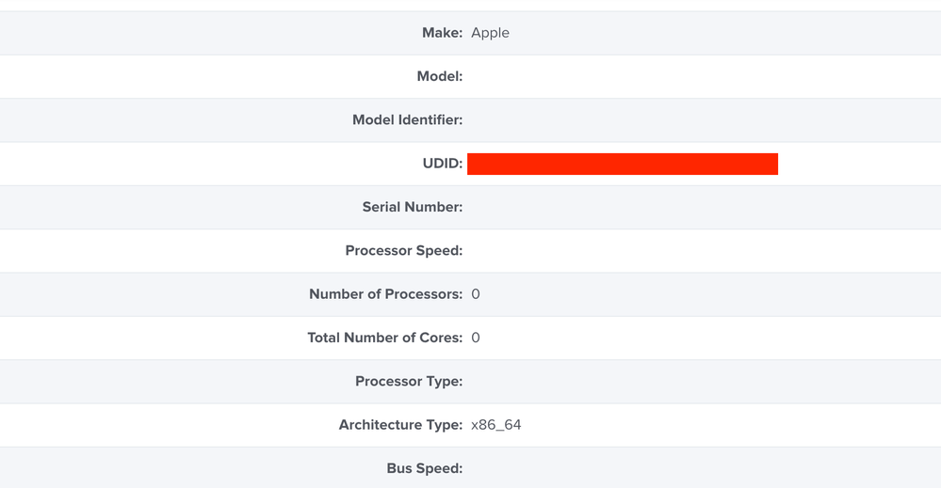Click the Processor Type label

[x=409, y=382]
